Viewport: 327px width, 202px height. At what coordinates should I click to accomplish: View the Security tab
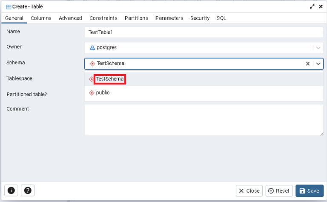click(200, 18)
